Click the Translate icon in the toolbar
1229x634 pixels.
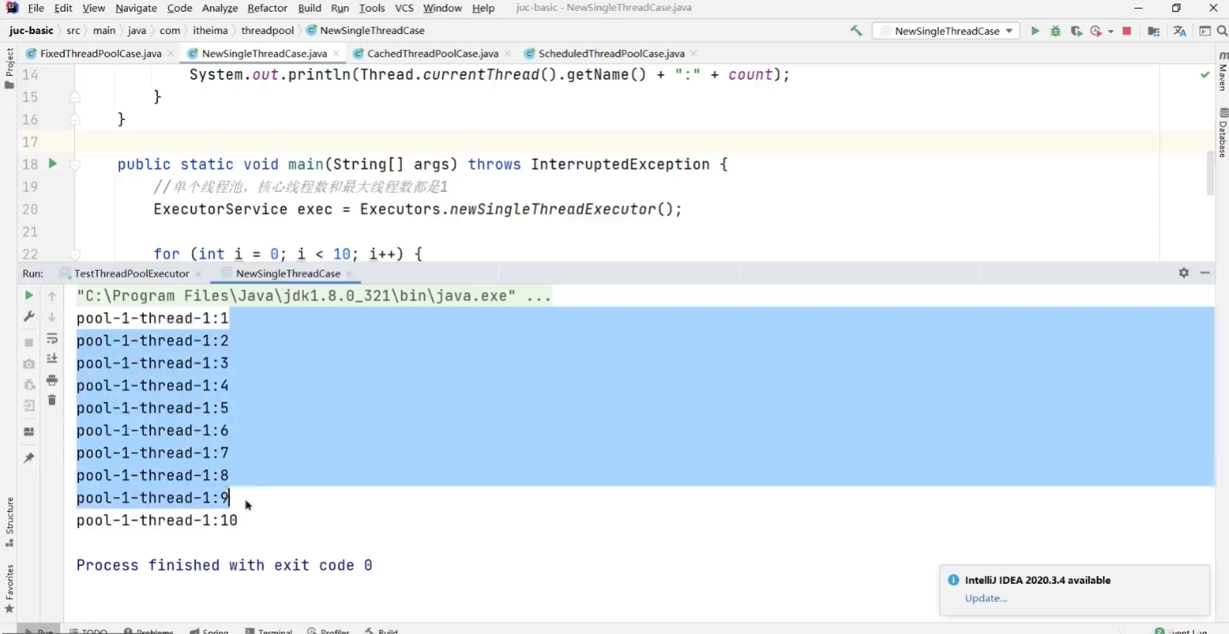pos(1179,31)
